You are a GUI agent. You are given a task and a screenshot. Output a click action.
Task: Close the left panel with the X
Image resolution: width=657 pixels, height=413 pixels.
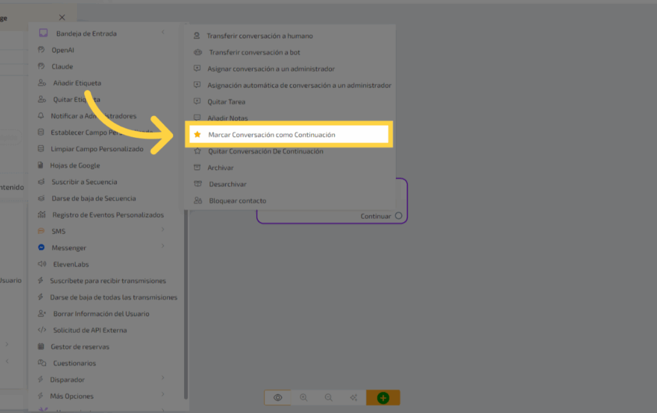tap(62, 17)
